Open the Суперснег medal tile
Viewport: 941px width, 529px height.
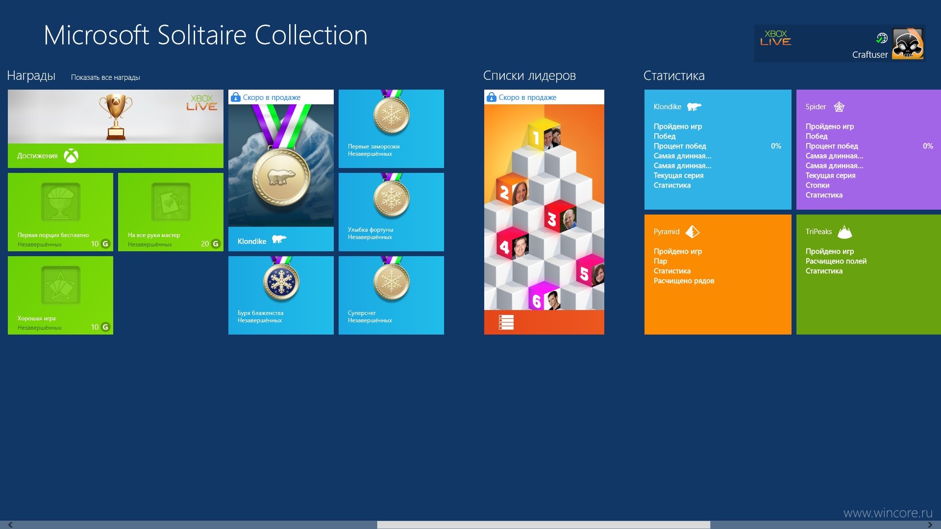(391, 295)
